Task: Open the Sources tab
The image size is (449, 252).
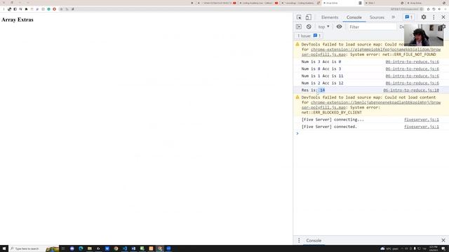Action: coord(377,17)
